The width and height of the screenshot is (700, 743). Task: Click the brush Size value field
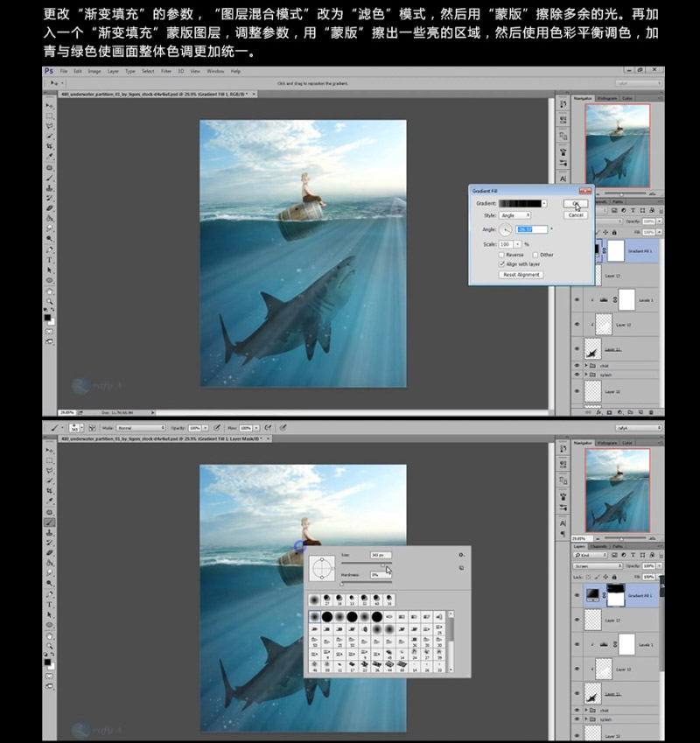[381, 555]
